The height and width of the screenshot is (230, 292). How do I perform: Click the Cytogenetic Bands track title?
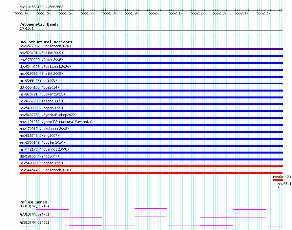39,24
